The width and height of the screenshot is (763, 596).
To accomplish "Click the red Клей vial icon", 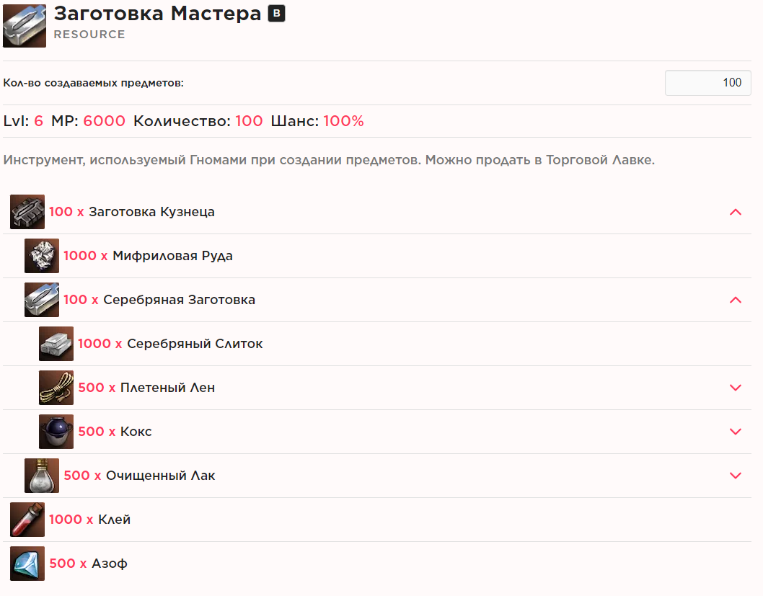I will tap(27, 520).
